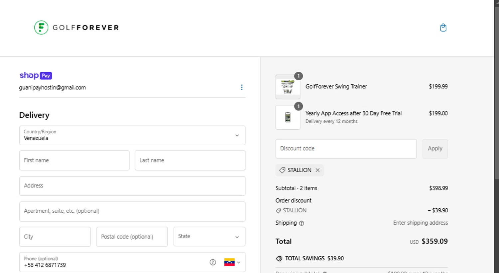Open the three-dot account options menu
This screenshot has height=273, width=499.
pyautogui.click(x=242, y=87)
